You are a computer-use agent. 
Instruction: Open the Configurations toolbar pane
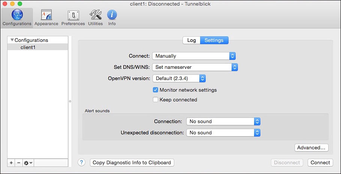pos(17,18)
